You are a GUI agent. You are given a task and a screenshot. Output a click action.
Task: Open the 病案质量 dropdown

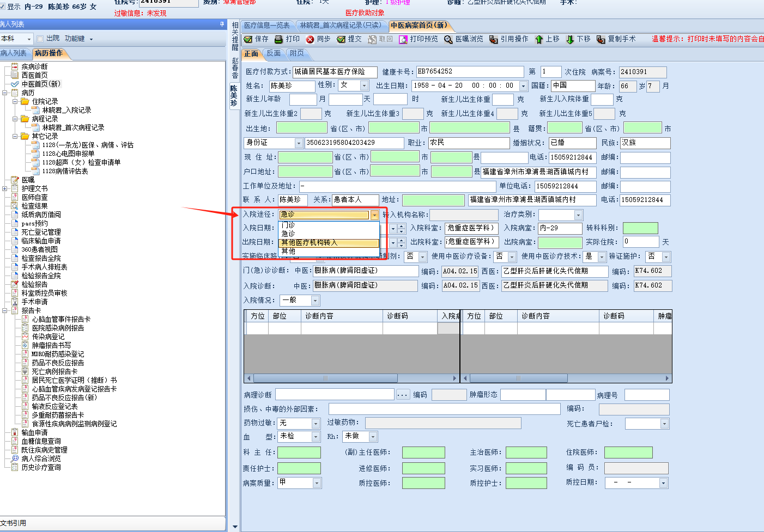[317, 483]
